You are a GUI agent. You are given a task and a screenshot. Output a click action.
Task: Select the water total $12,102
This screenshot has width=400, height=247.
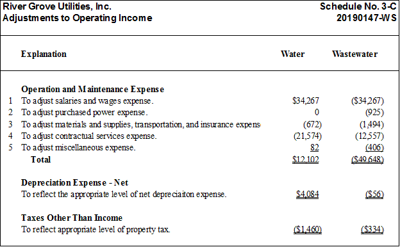[x=306, y=160]
